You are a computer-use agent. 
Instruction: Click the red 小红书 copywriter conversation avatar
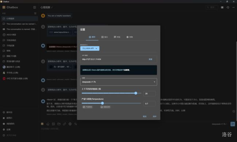(4, 78)
